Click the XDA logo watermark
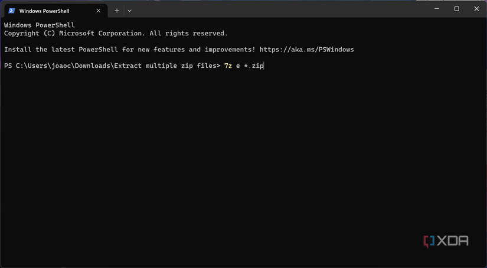Screen dimensions: 487x268 pyautogui.click(x=446, y=241)
